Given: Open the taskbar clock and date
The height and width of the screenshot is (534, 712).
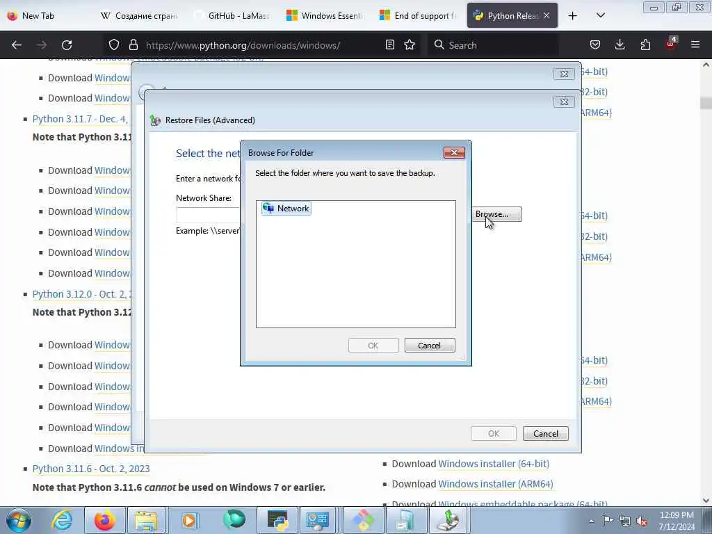Looking at the screenshot, I should (x=677, y=521).
